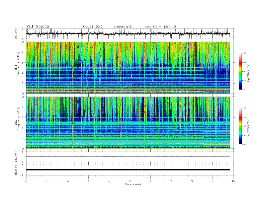Viewport: 263px width, 203px height.
Task: Click inside the ch.1 spectrogram panel
Action: 128,68
